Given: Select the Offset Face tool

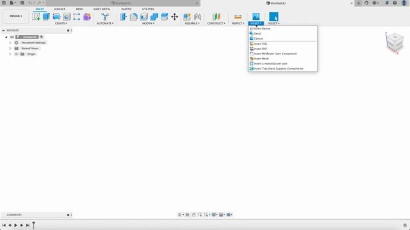Looking at the screenshot, I should [x=164, y=17].
